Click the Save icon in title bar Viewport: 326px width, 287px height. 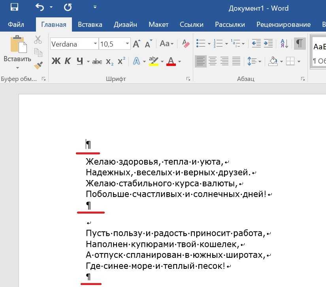tap(14, 8)
